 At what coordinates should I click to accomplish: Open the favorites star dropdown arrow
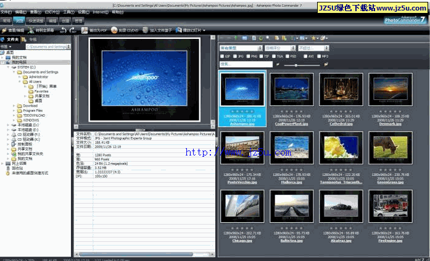point(317,38)
